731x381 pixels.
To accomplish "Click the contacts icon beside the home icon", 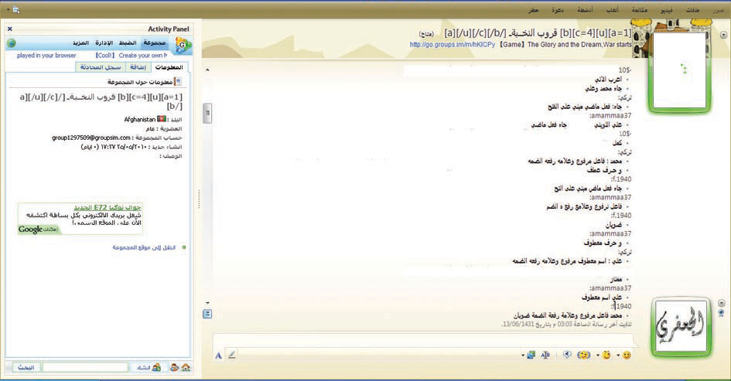I will 174,367.
